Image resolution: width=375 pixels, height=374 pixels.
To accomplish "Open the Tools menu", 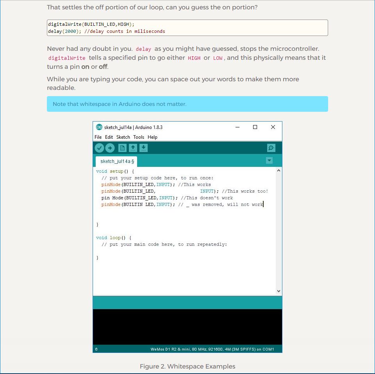I will coord(139,137).
